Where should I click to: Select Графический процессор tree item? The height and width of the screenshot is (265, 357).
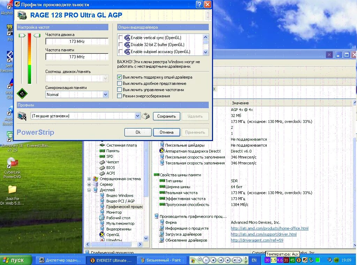point(124,207)
